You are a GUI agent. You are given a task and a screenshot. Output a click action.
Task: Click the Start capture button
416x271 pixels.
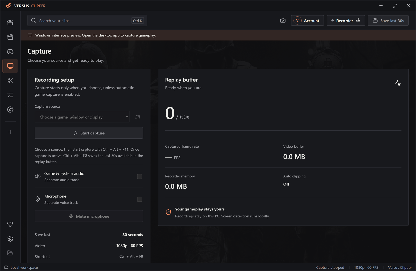[89, 133]
